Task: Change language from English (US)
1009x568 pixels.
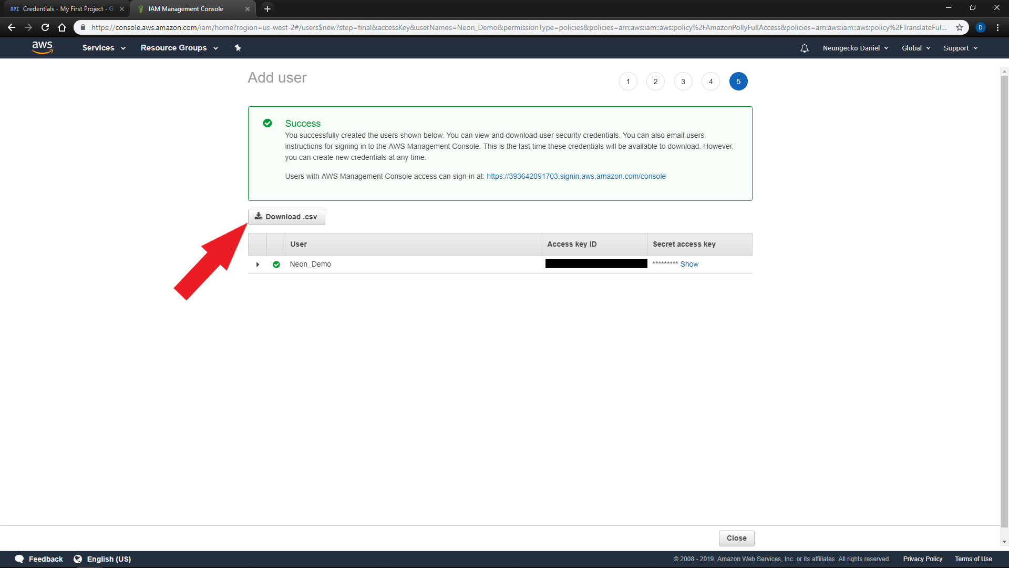Action: pos(109,559)
